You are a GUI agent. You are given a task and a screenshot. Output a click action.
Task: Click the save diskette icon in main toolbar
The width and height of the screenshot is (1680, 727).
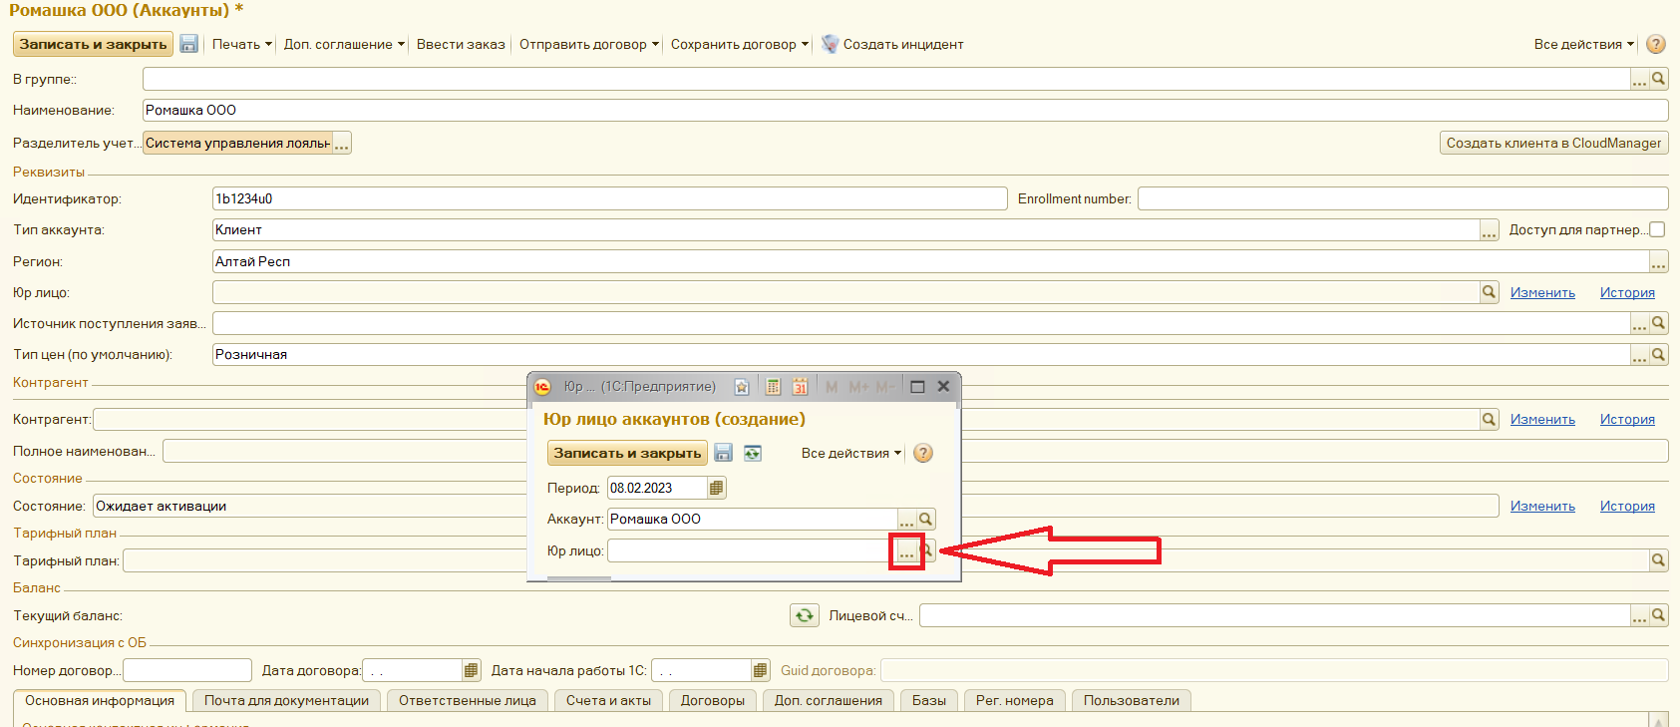click(x=188, y=44)
